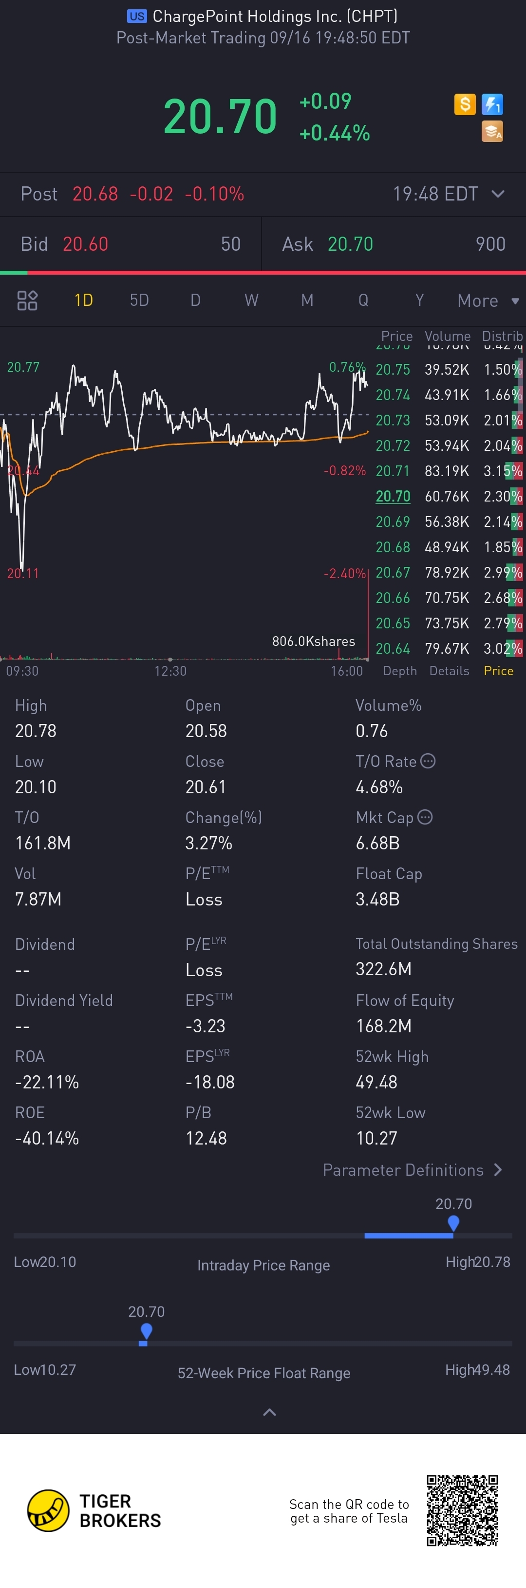Tap the orange stacked coins icon
Screen dimensions: 526x1588
[492, 131]
